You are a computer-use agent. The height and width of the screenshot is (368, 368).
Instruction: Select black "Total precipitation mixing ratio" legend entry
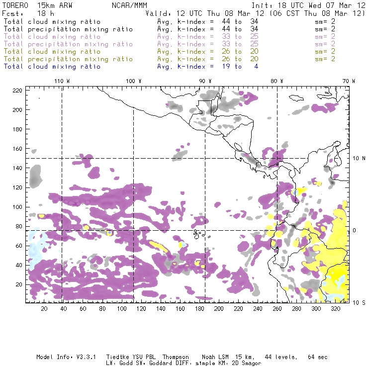[x=68, y=29]
